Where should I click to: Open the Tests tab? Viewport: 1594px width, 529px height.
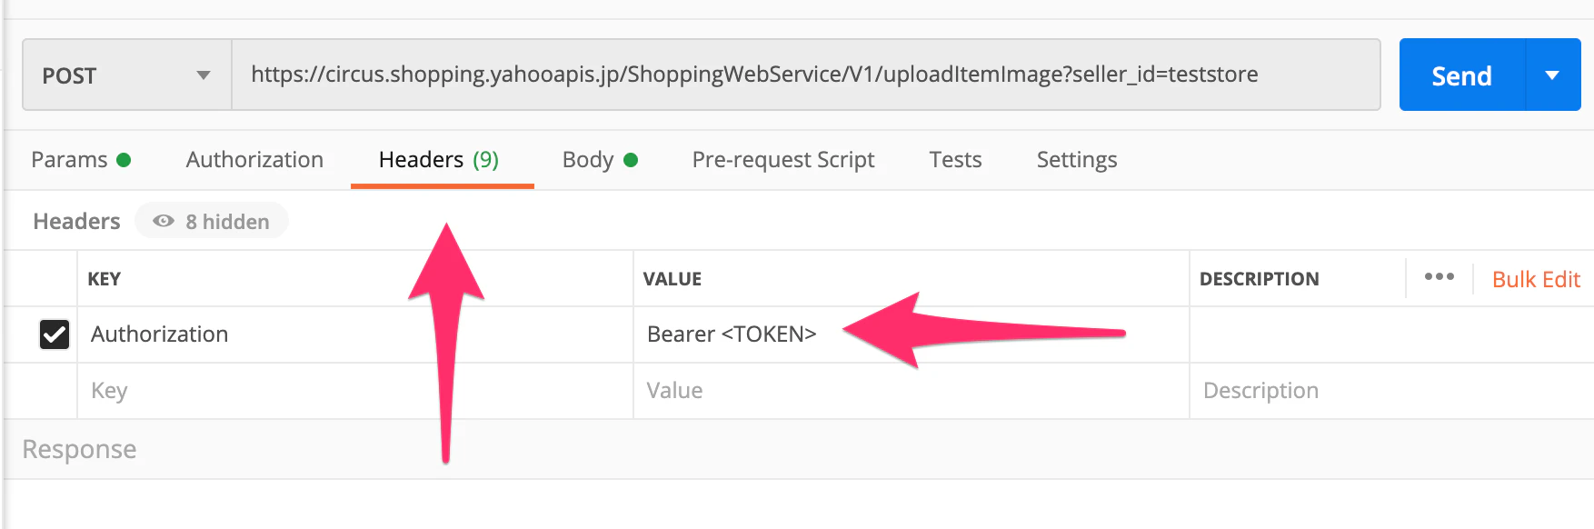click(x=955, y=160)
